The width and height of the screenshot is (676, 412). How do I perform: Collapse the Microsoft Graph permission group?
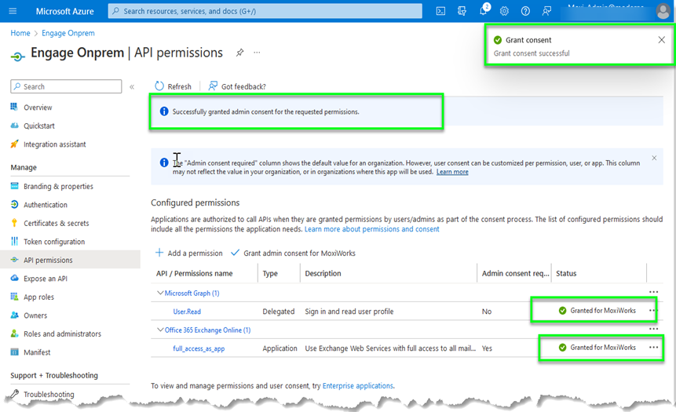[x=159, y=294]
